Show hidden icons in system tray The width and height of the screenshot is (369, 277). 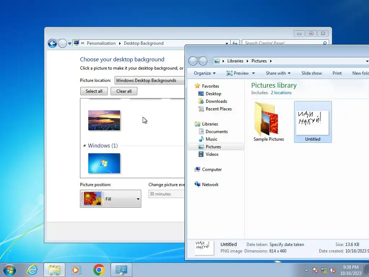click(x=306, y=270)
